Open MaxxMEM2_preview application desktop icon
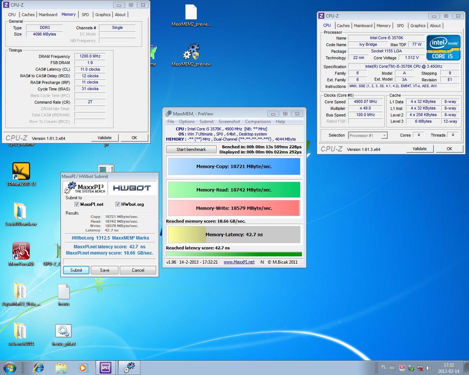The image size is (469, 375). [191, 55]
